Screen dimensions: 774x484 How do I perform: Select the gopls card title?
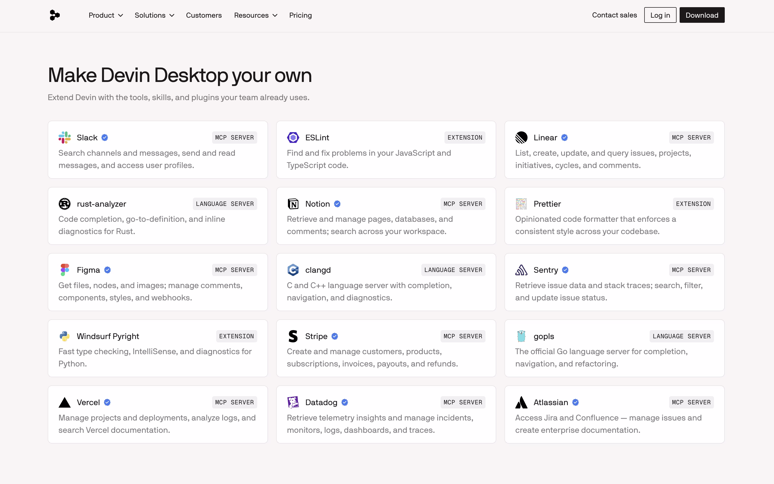coord(544,336)
